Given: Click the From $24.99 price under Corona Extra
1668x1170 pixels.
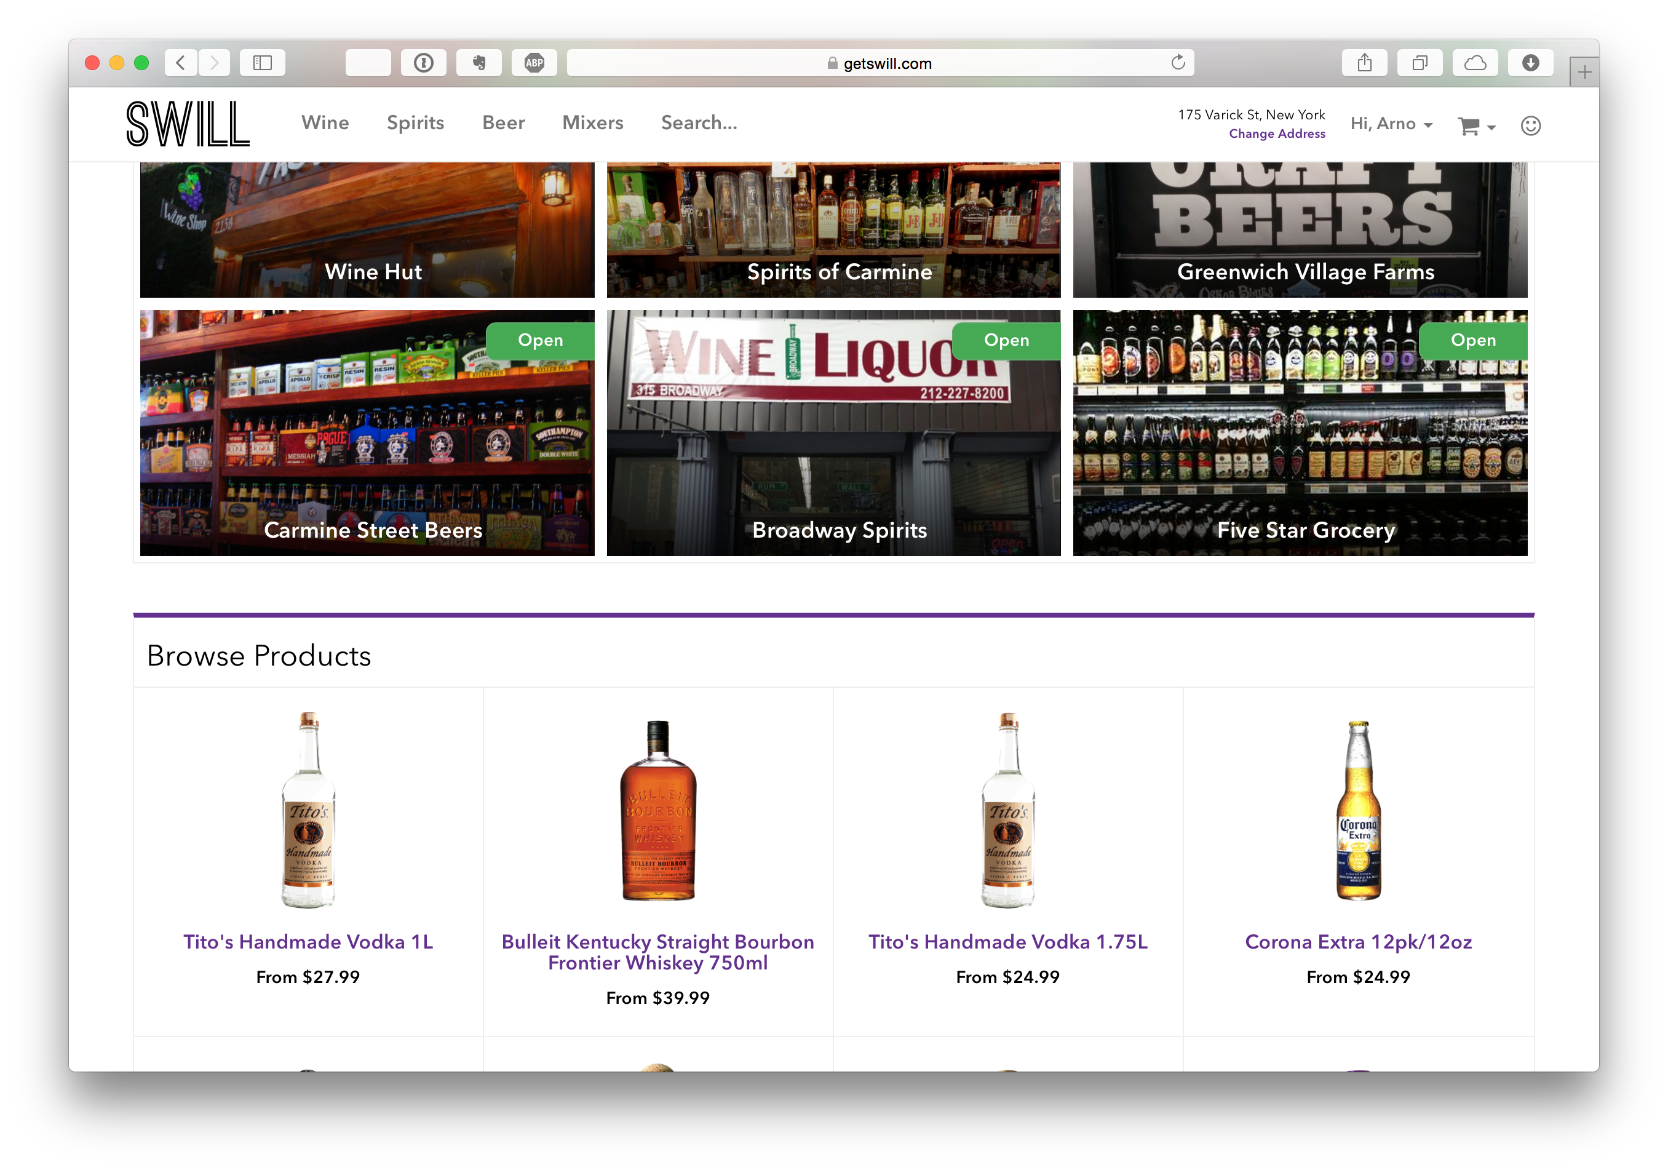Looking at the screenshot, I should click(x=1359, y=977).
